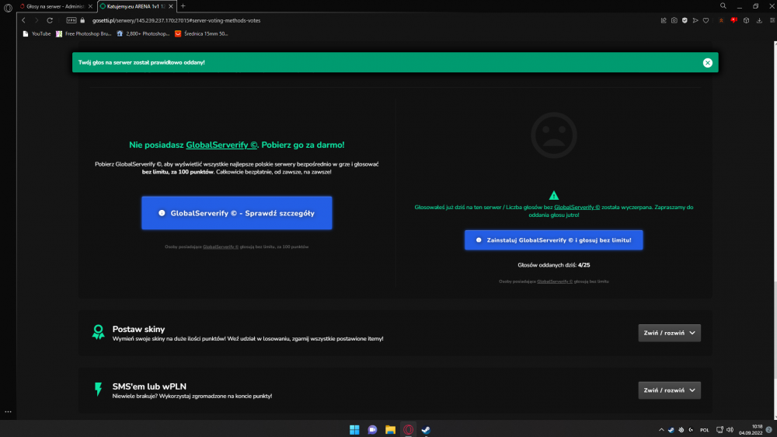Click the Logitech G tray icon

[691, 429]
